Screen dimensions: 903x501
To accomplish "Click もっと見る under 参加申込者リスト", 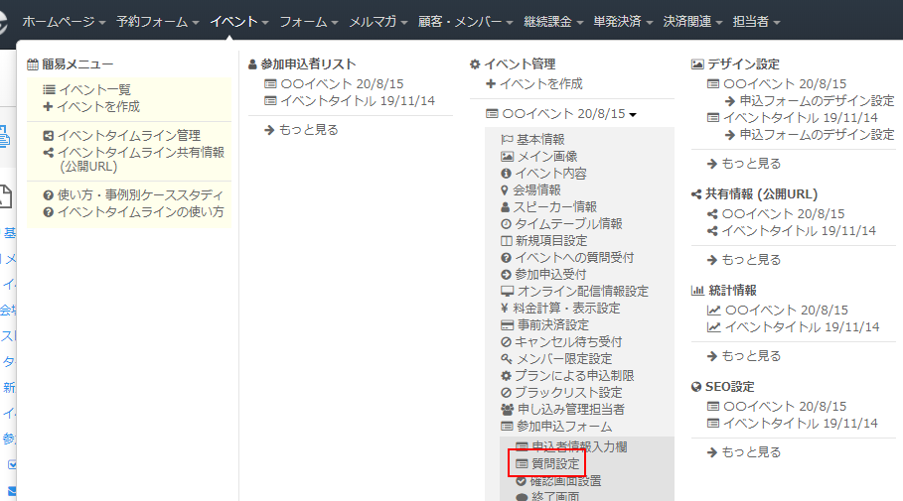I will tap(302, 130).
